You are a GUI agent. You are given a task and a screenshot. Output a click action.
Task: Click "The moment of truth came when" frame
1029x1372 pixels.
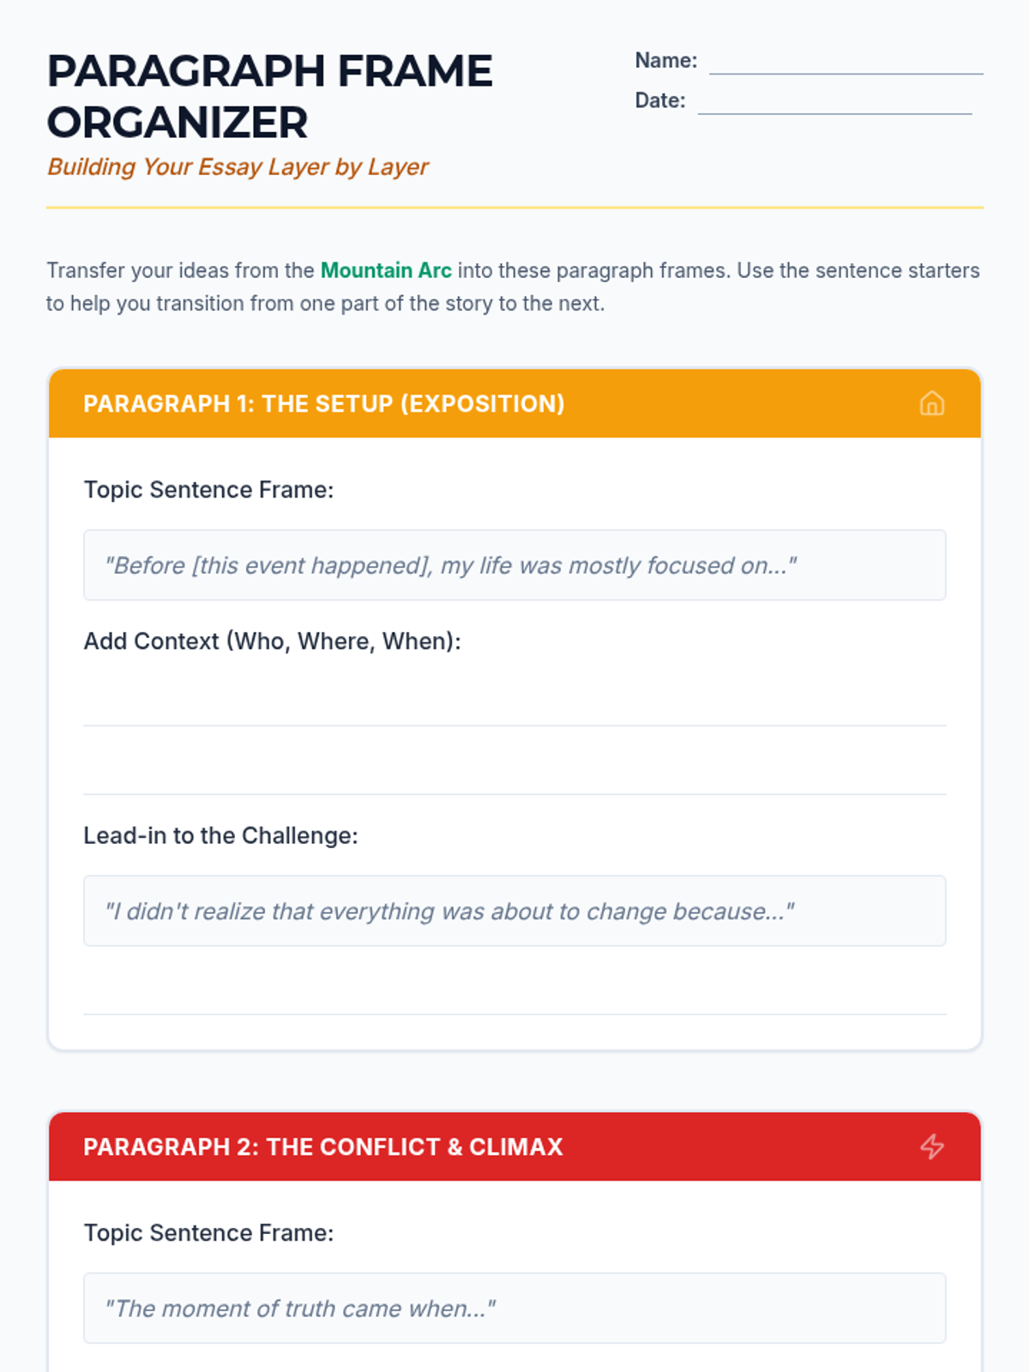(x=514, y=1308)
